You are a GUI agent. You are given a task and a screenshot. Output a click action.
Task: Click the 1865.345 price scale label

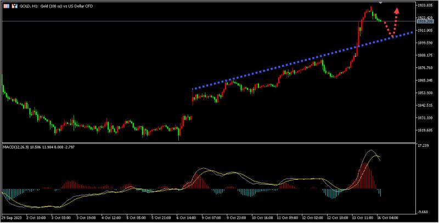point(426,80)
